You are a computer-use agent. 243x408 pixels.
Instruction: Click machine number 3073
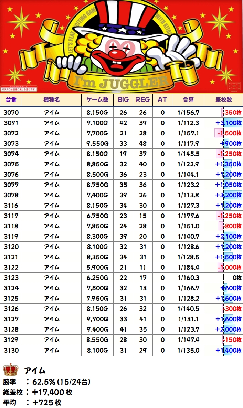point(11,143)
